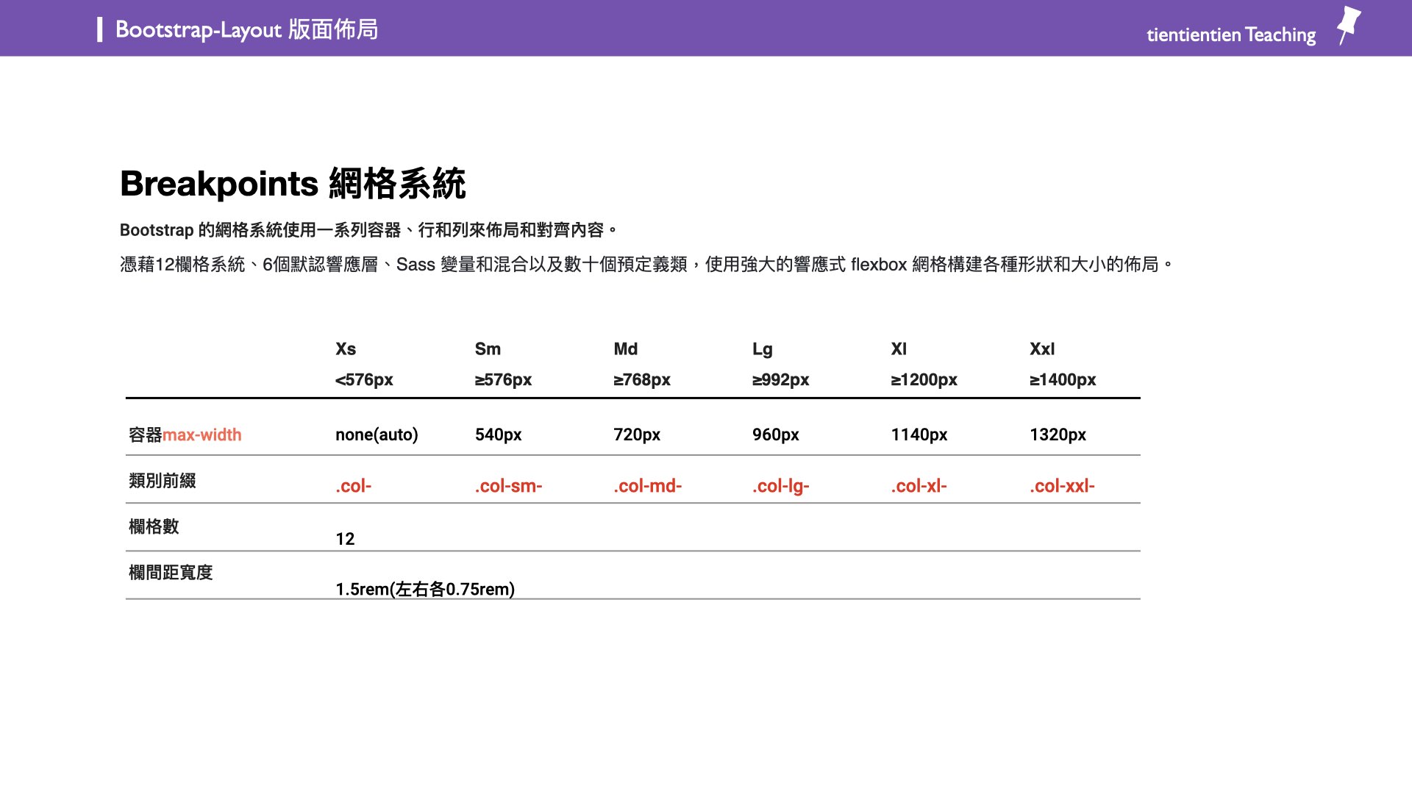The image size is (1412, 794).
Task: Select the Sm breakpoint label
Action: (486, 348)
